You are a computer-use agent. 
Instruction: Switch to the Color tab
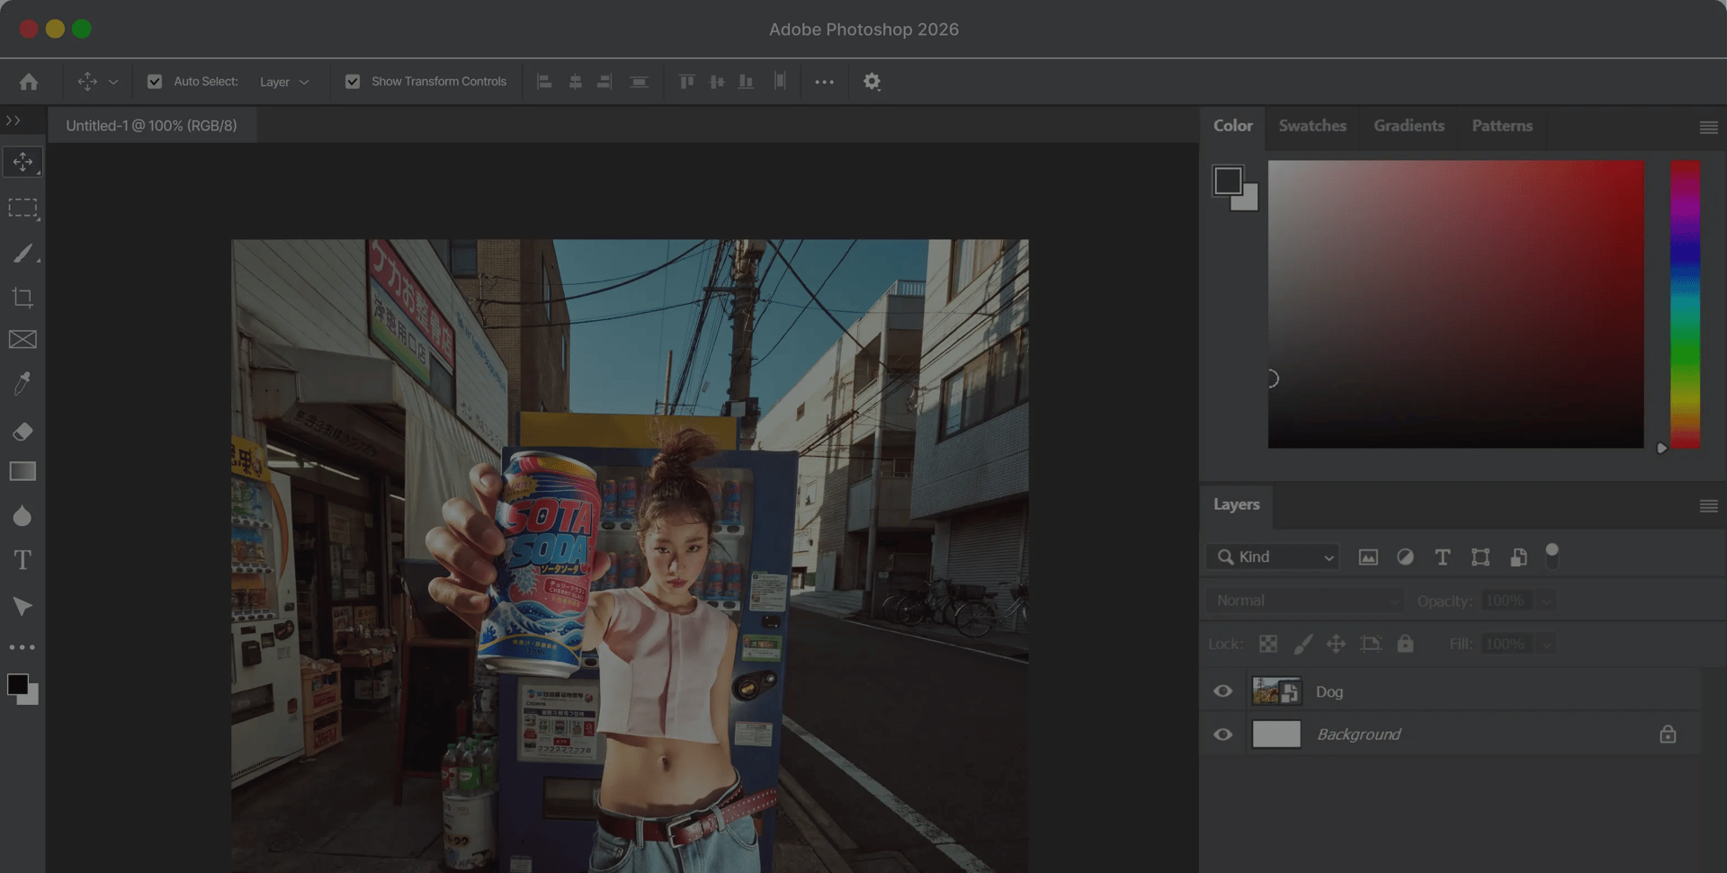pos(1232,126)
